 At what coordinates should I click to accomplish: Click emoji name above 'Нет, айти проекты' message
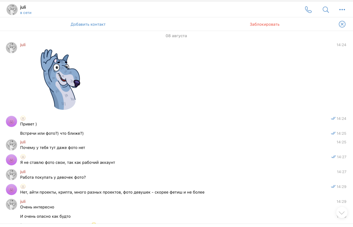pos(23,186)
